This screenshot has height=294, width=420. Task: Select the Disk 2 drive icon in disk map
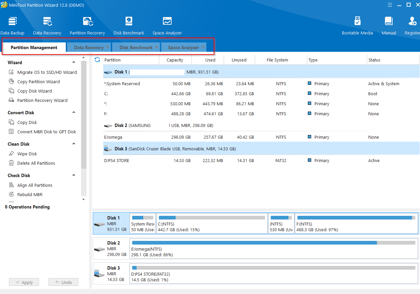point(99,249)
